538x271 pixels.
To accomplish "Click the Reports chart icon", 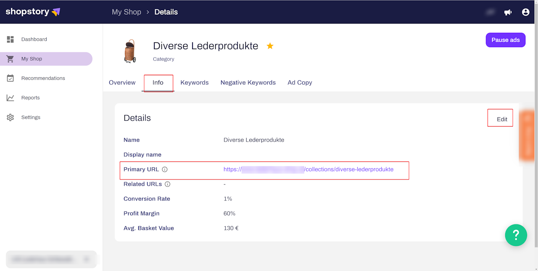I will click(11, 98).
